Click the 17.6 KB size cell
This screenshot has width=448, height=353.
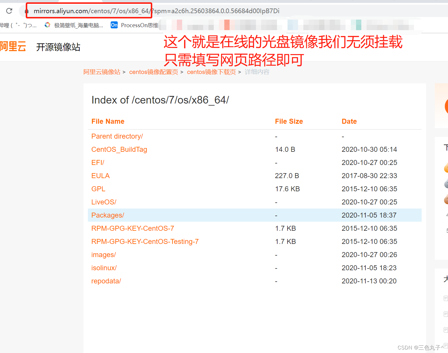pos(288,189)
